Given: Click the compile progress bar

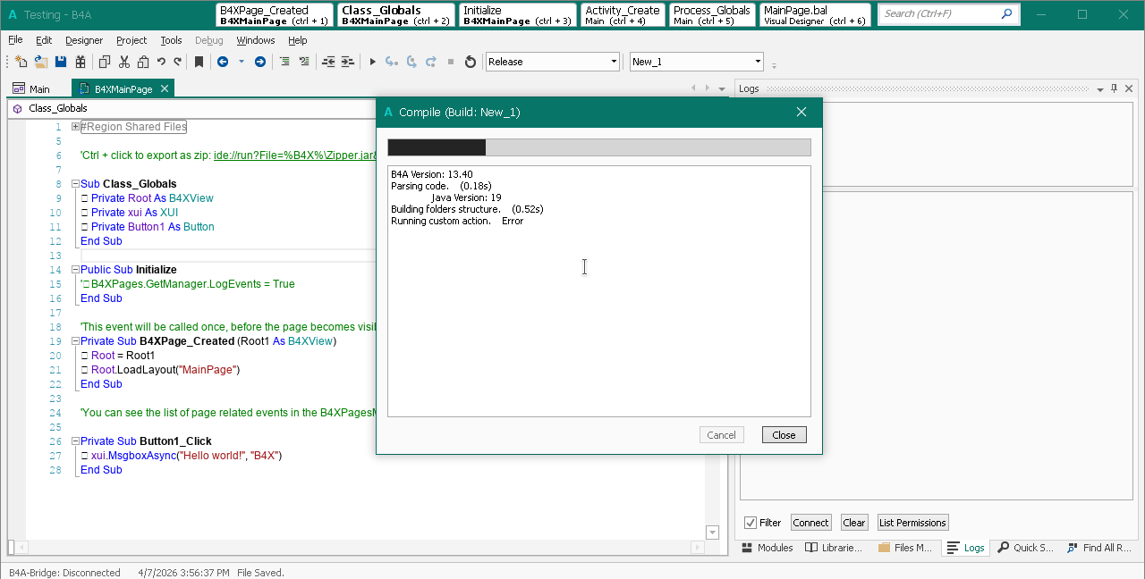Looking at the screenshot, I should click(x=599, y=147).
